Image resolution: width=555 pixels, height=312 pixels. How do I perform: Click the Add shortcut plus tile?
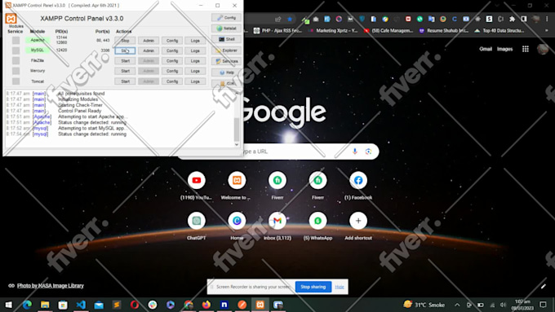pos(358,221)
